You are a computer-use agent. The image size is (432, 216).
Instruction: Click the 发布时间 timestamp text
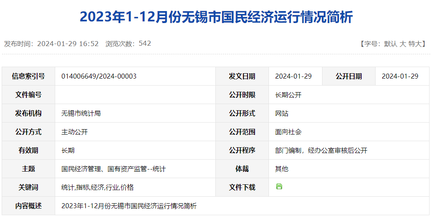pyautogui.click(x=51, y=44)
